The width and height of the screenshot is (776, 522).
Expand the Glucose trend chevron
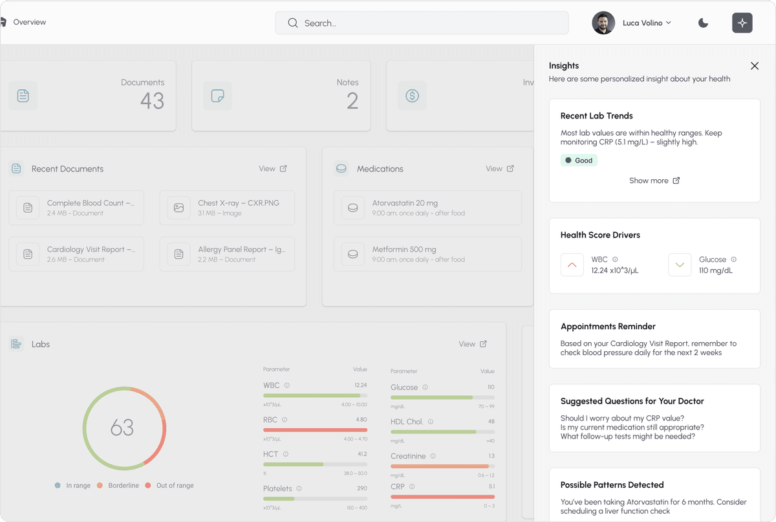pos(680,265)
